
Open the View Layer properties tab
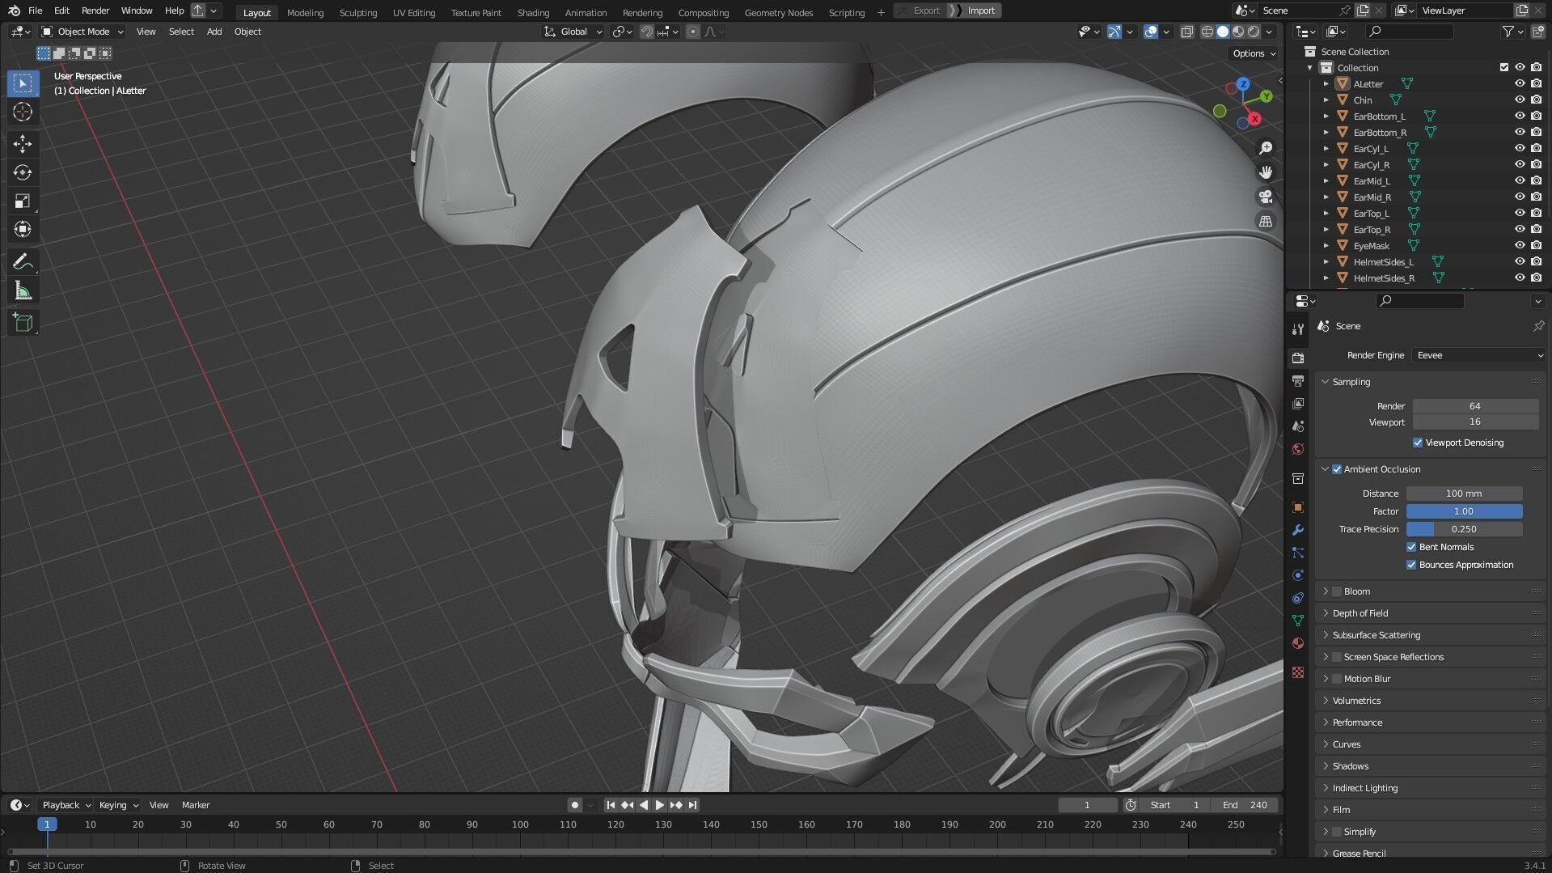[1298, 403]
